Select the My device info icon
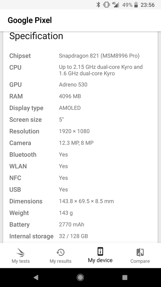This screenshot has width=161, height=287. click(x=100, y=251)
